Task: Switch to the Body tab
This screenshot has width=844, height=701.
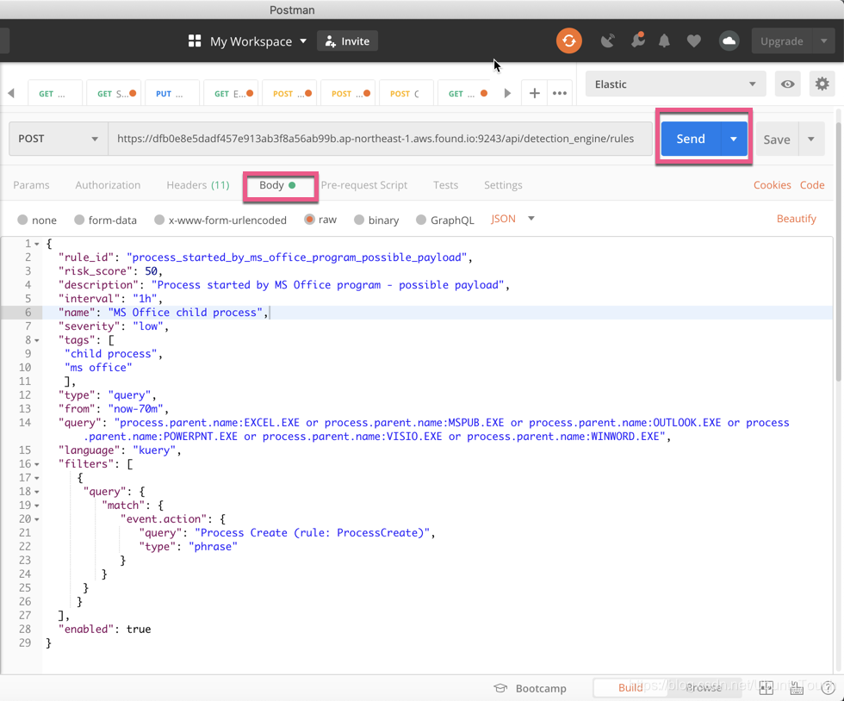Action: point(277,185)
